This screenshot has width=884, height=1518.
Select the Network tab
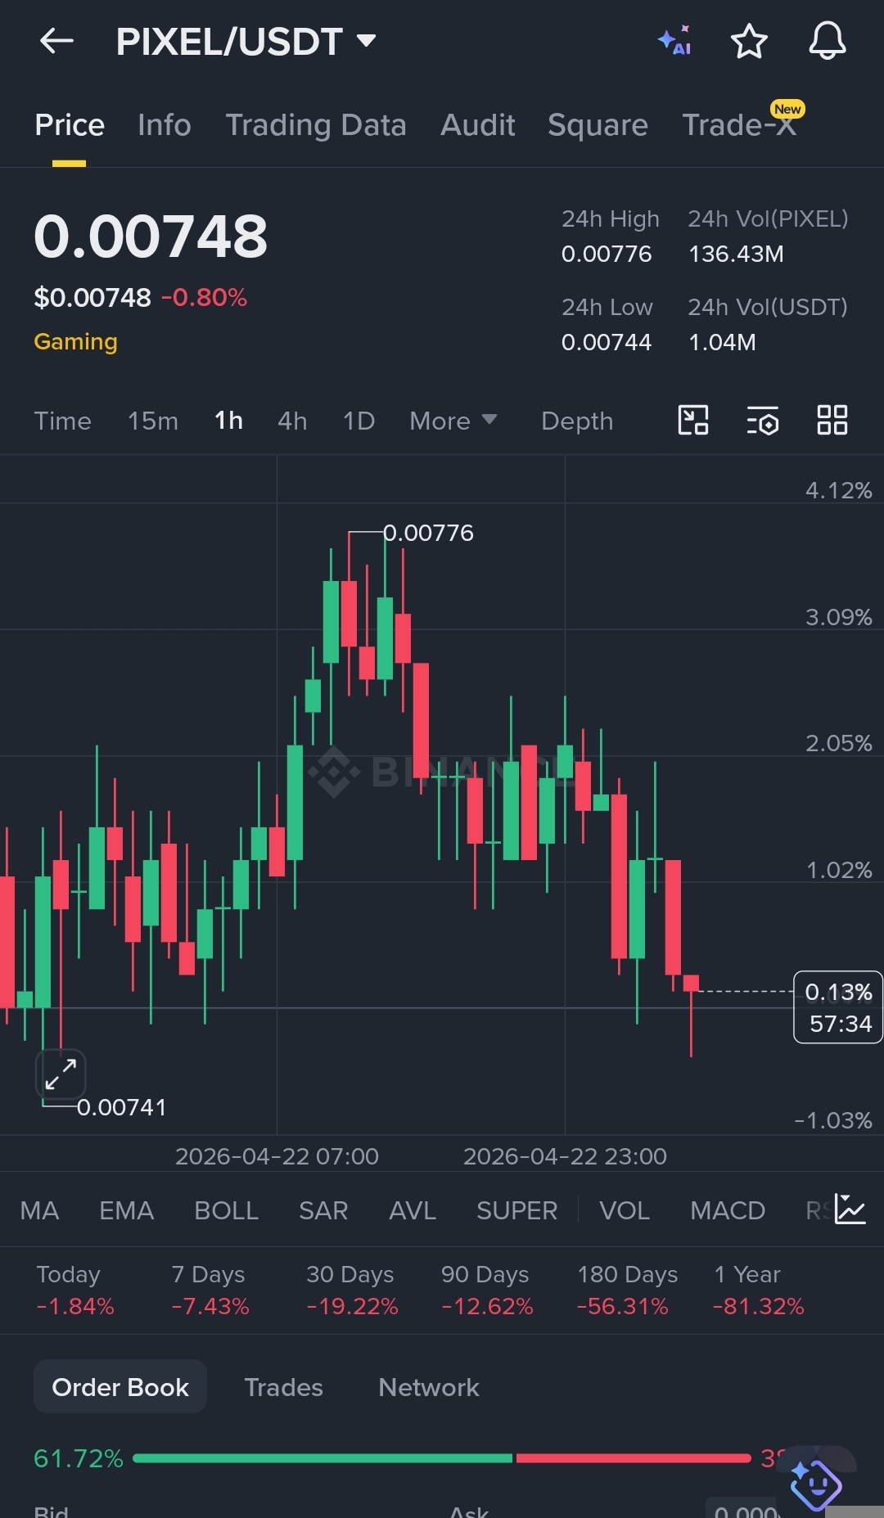(x=429, y=1387)
